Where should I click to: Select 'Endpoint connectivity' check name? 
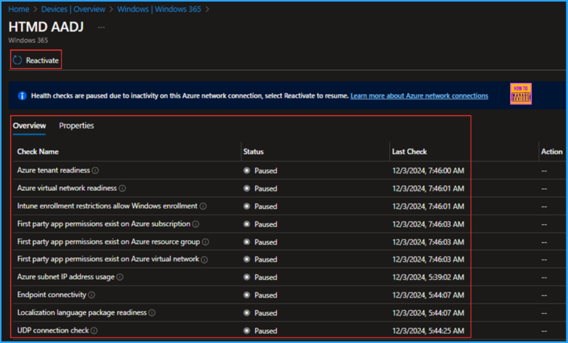coord(52,295)
